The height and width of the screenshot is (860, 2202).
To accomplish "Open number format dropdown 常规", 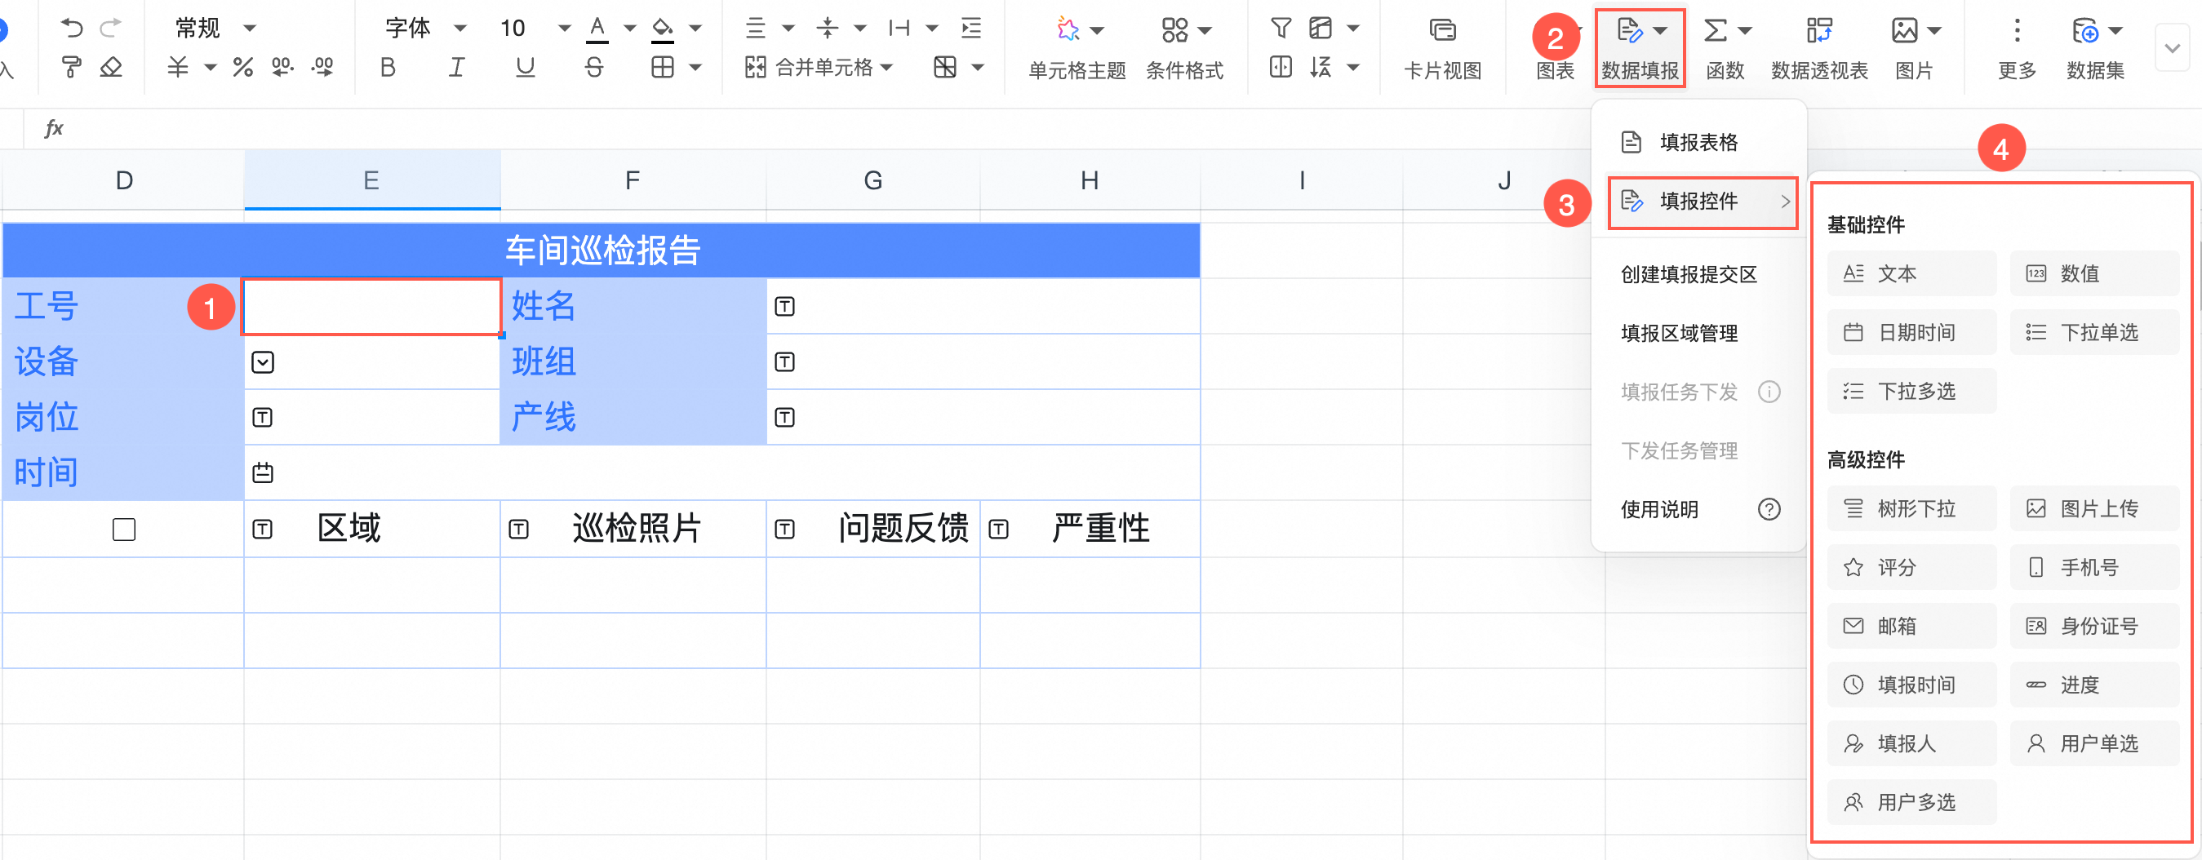I will tap(215, 29).
